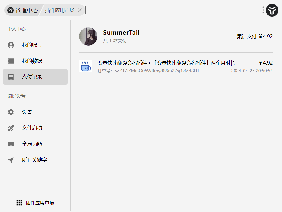Open 插件应用市场 grid icon at bottom
Screen dimensions: 282x212
click(x=19, y=203)
